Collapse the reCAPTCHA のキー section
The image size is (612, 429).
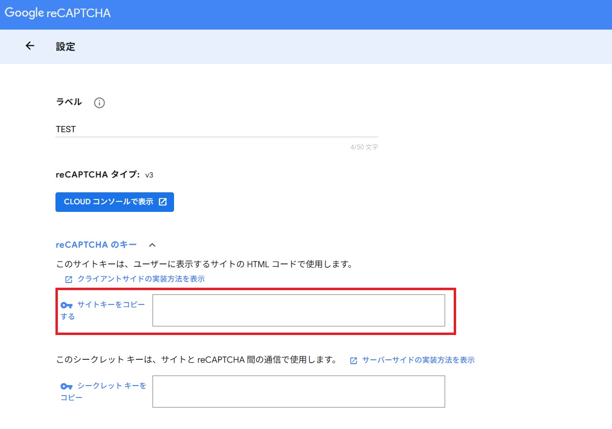(x=152, y=245)
